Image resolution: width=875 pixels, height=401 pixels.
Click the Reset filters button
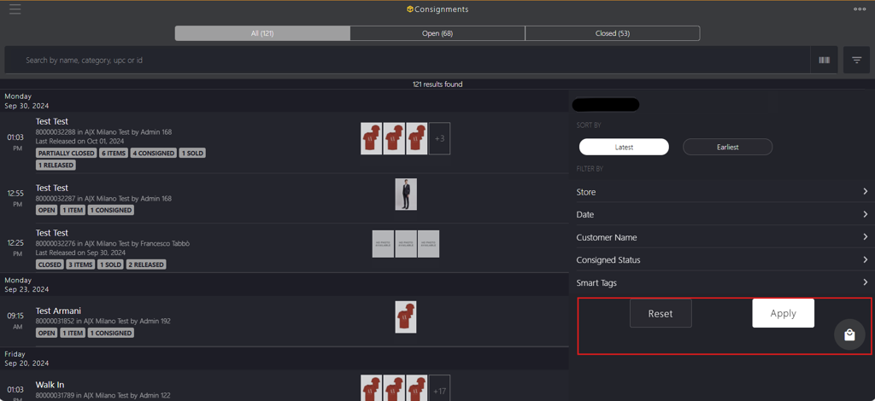tap(661, 313)
